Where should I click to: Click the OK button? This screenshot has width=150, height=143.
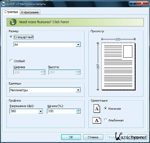pos(71,137)
